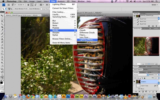This screenshot has height=100, width=160.
Task: Enable Zoom All Windows checkbox
Action: click(29, 9)
